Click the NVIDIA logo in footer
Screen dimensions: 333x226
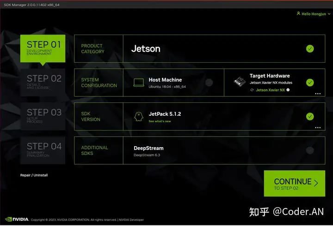point(17,219)
